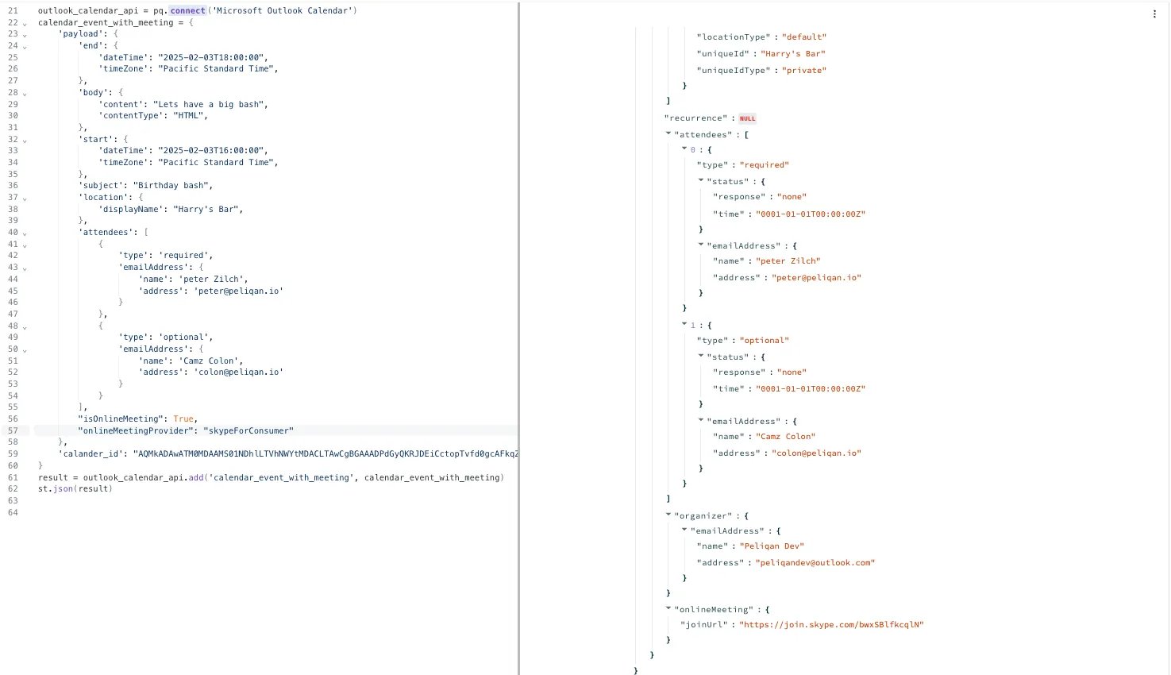Screen dimensions: 1171x675
Task: Click st.json(result) on line 62
Action: [75, 489]
